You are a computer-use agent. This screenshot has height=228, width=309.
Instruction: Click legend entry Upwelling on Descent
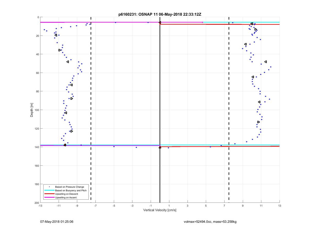coord(66,194)
